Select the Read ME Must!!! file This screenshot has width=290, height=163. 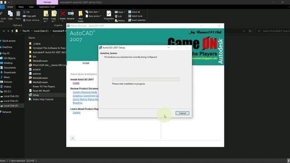[x=41, y=91]
